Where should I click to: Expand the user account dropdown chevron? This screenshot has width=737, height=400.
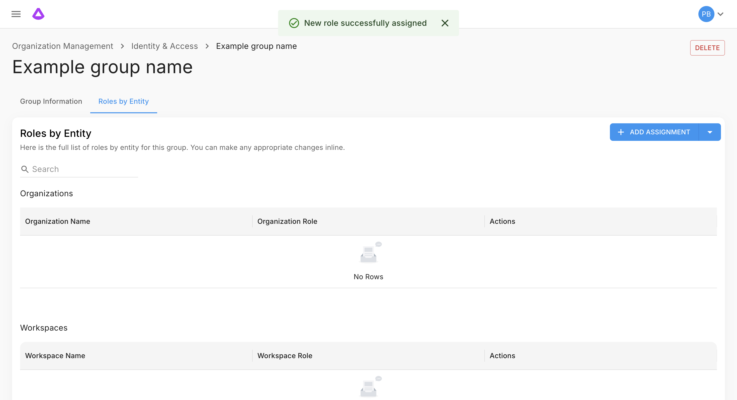[x=721, y=14]
